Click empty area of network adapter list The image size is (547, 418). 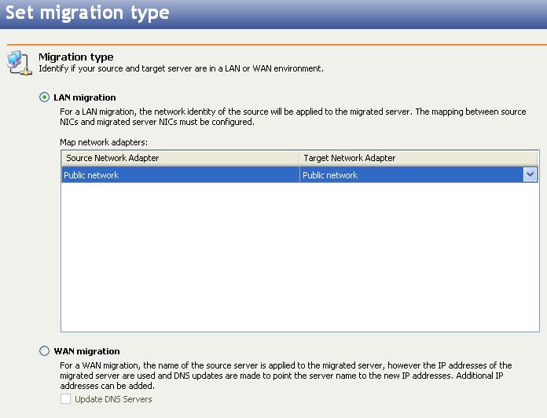point(299,259)
